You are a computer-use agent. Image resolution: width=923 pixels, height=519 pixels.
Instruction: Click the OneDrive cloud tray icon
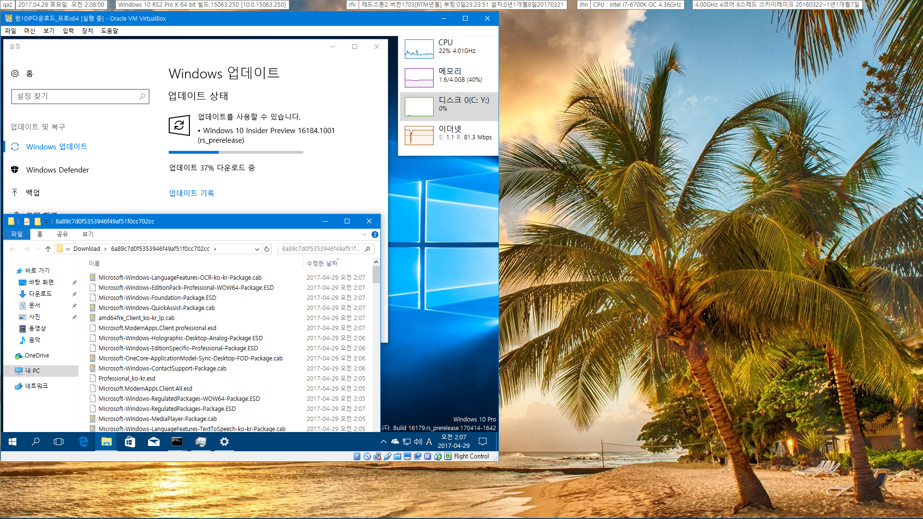click(395, 442)
